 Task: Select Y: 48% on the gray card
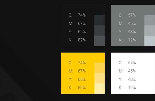[127, 32]
